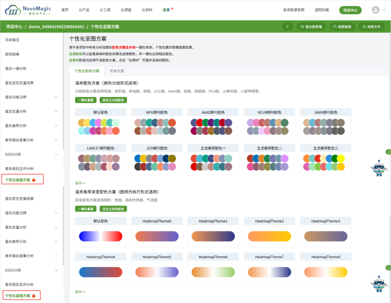Select the NPG期刊配色 palette card
The image size is (391, 303).
157,123
